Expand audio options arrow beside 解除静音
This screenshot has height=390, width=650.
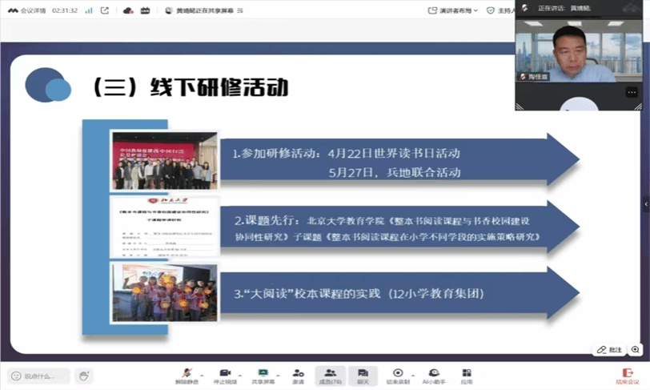click(202, 374)
